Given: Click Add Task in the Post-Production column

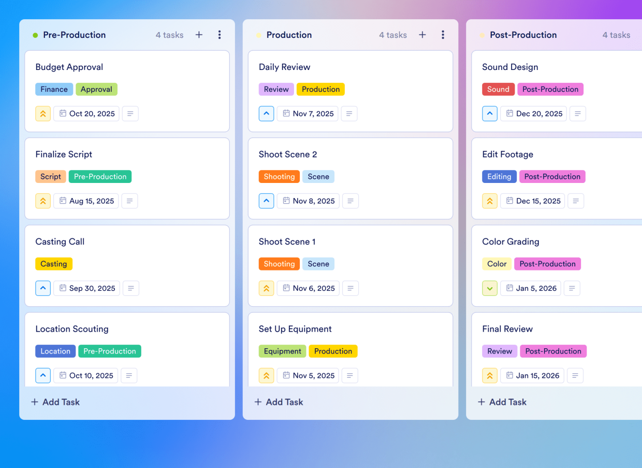Looking at the screenshot, I should tap(502, 402).
